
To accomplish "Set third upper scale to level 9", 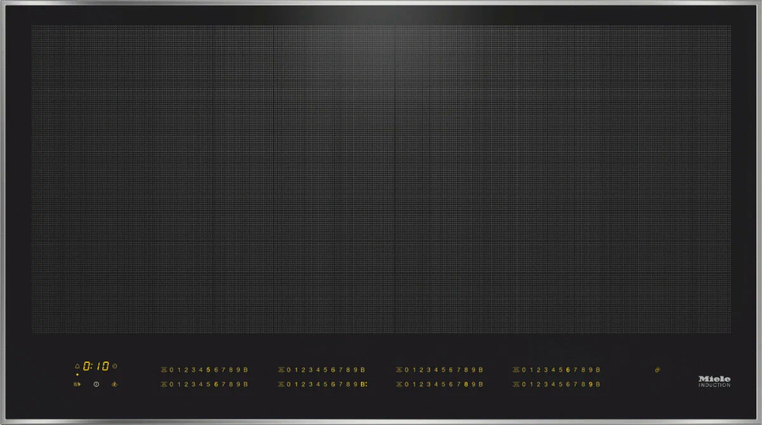I will tap(473, 370).
